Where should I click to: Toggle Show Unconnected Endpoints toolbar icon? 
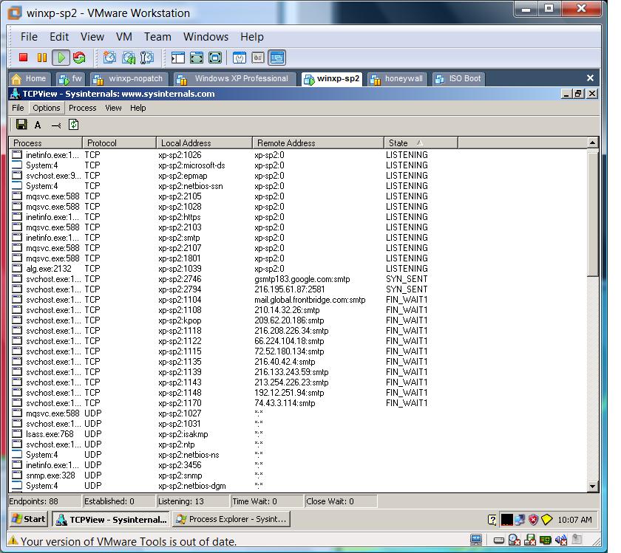(56, 126)
